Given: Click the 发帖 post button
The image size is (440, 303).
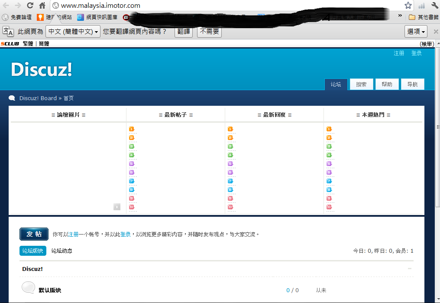Looking at the screenshot, I should (34, 234).
